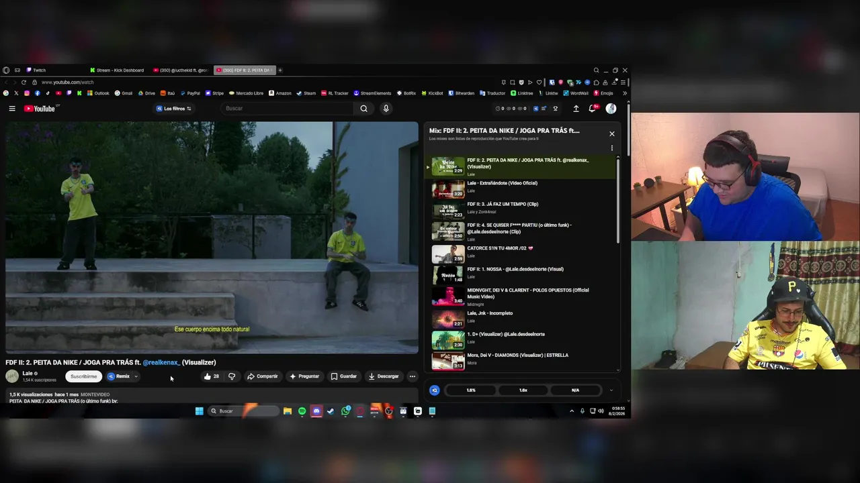Dislike the video with thumbs down

tap(232, 376)
